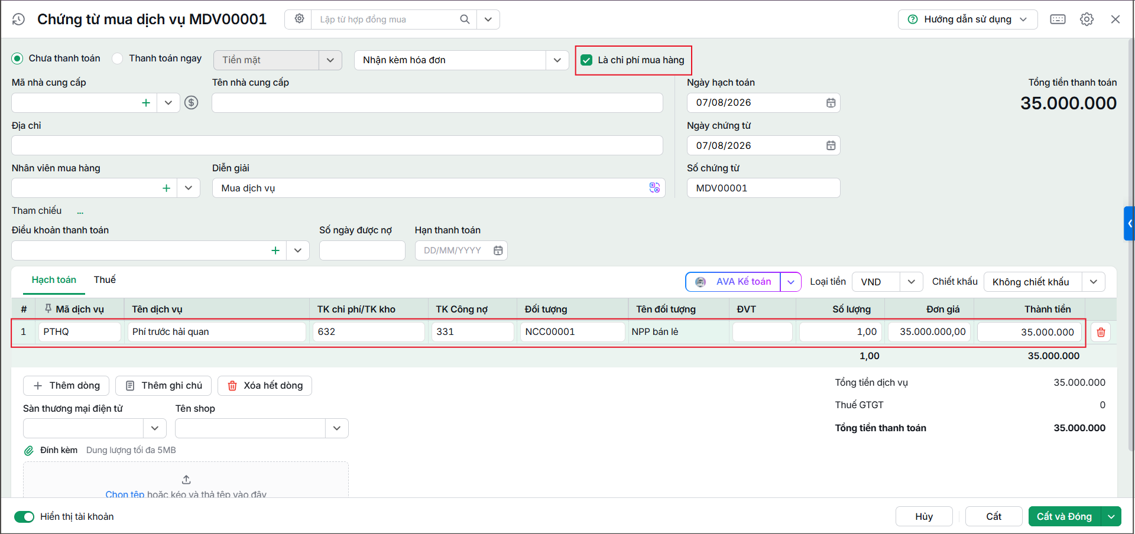The image size is (1135, 534).
Task: Select the Hạch toán tab
Action: 54,280
